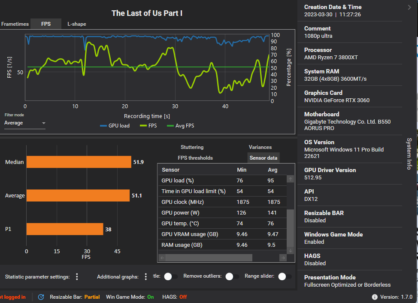Click the Motherboard value B550 AORUS PRO

[347, 125]
